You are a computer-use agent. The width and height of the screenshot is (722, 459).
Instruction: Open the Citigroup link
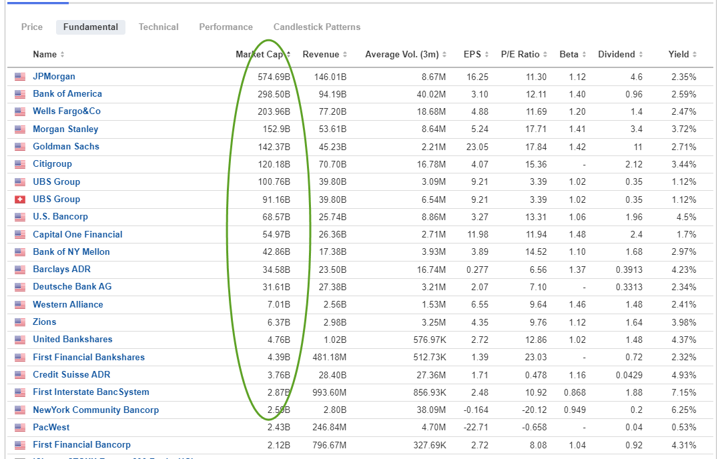tap(53, 164)
